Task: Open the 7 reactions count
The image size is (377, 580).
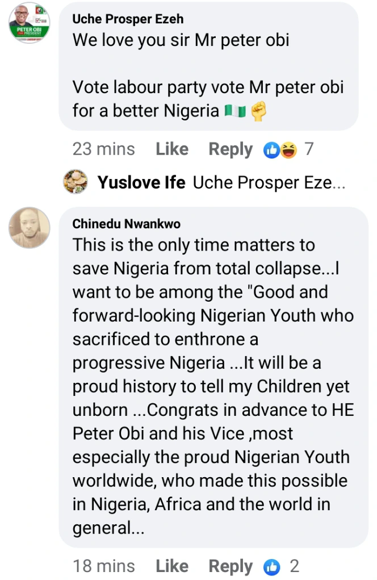Action: [x=309, y=149]
